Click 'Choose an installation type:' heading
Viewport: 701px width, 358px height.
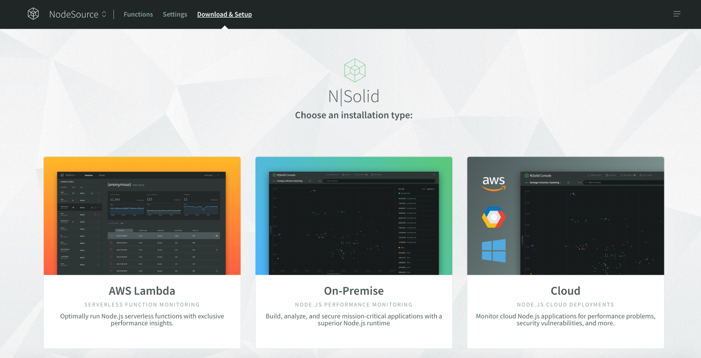(x=354, y=115)
